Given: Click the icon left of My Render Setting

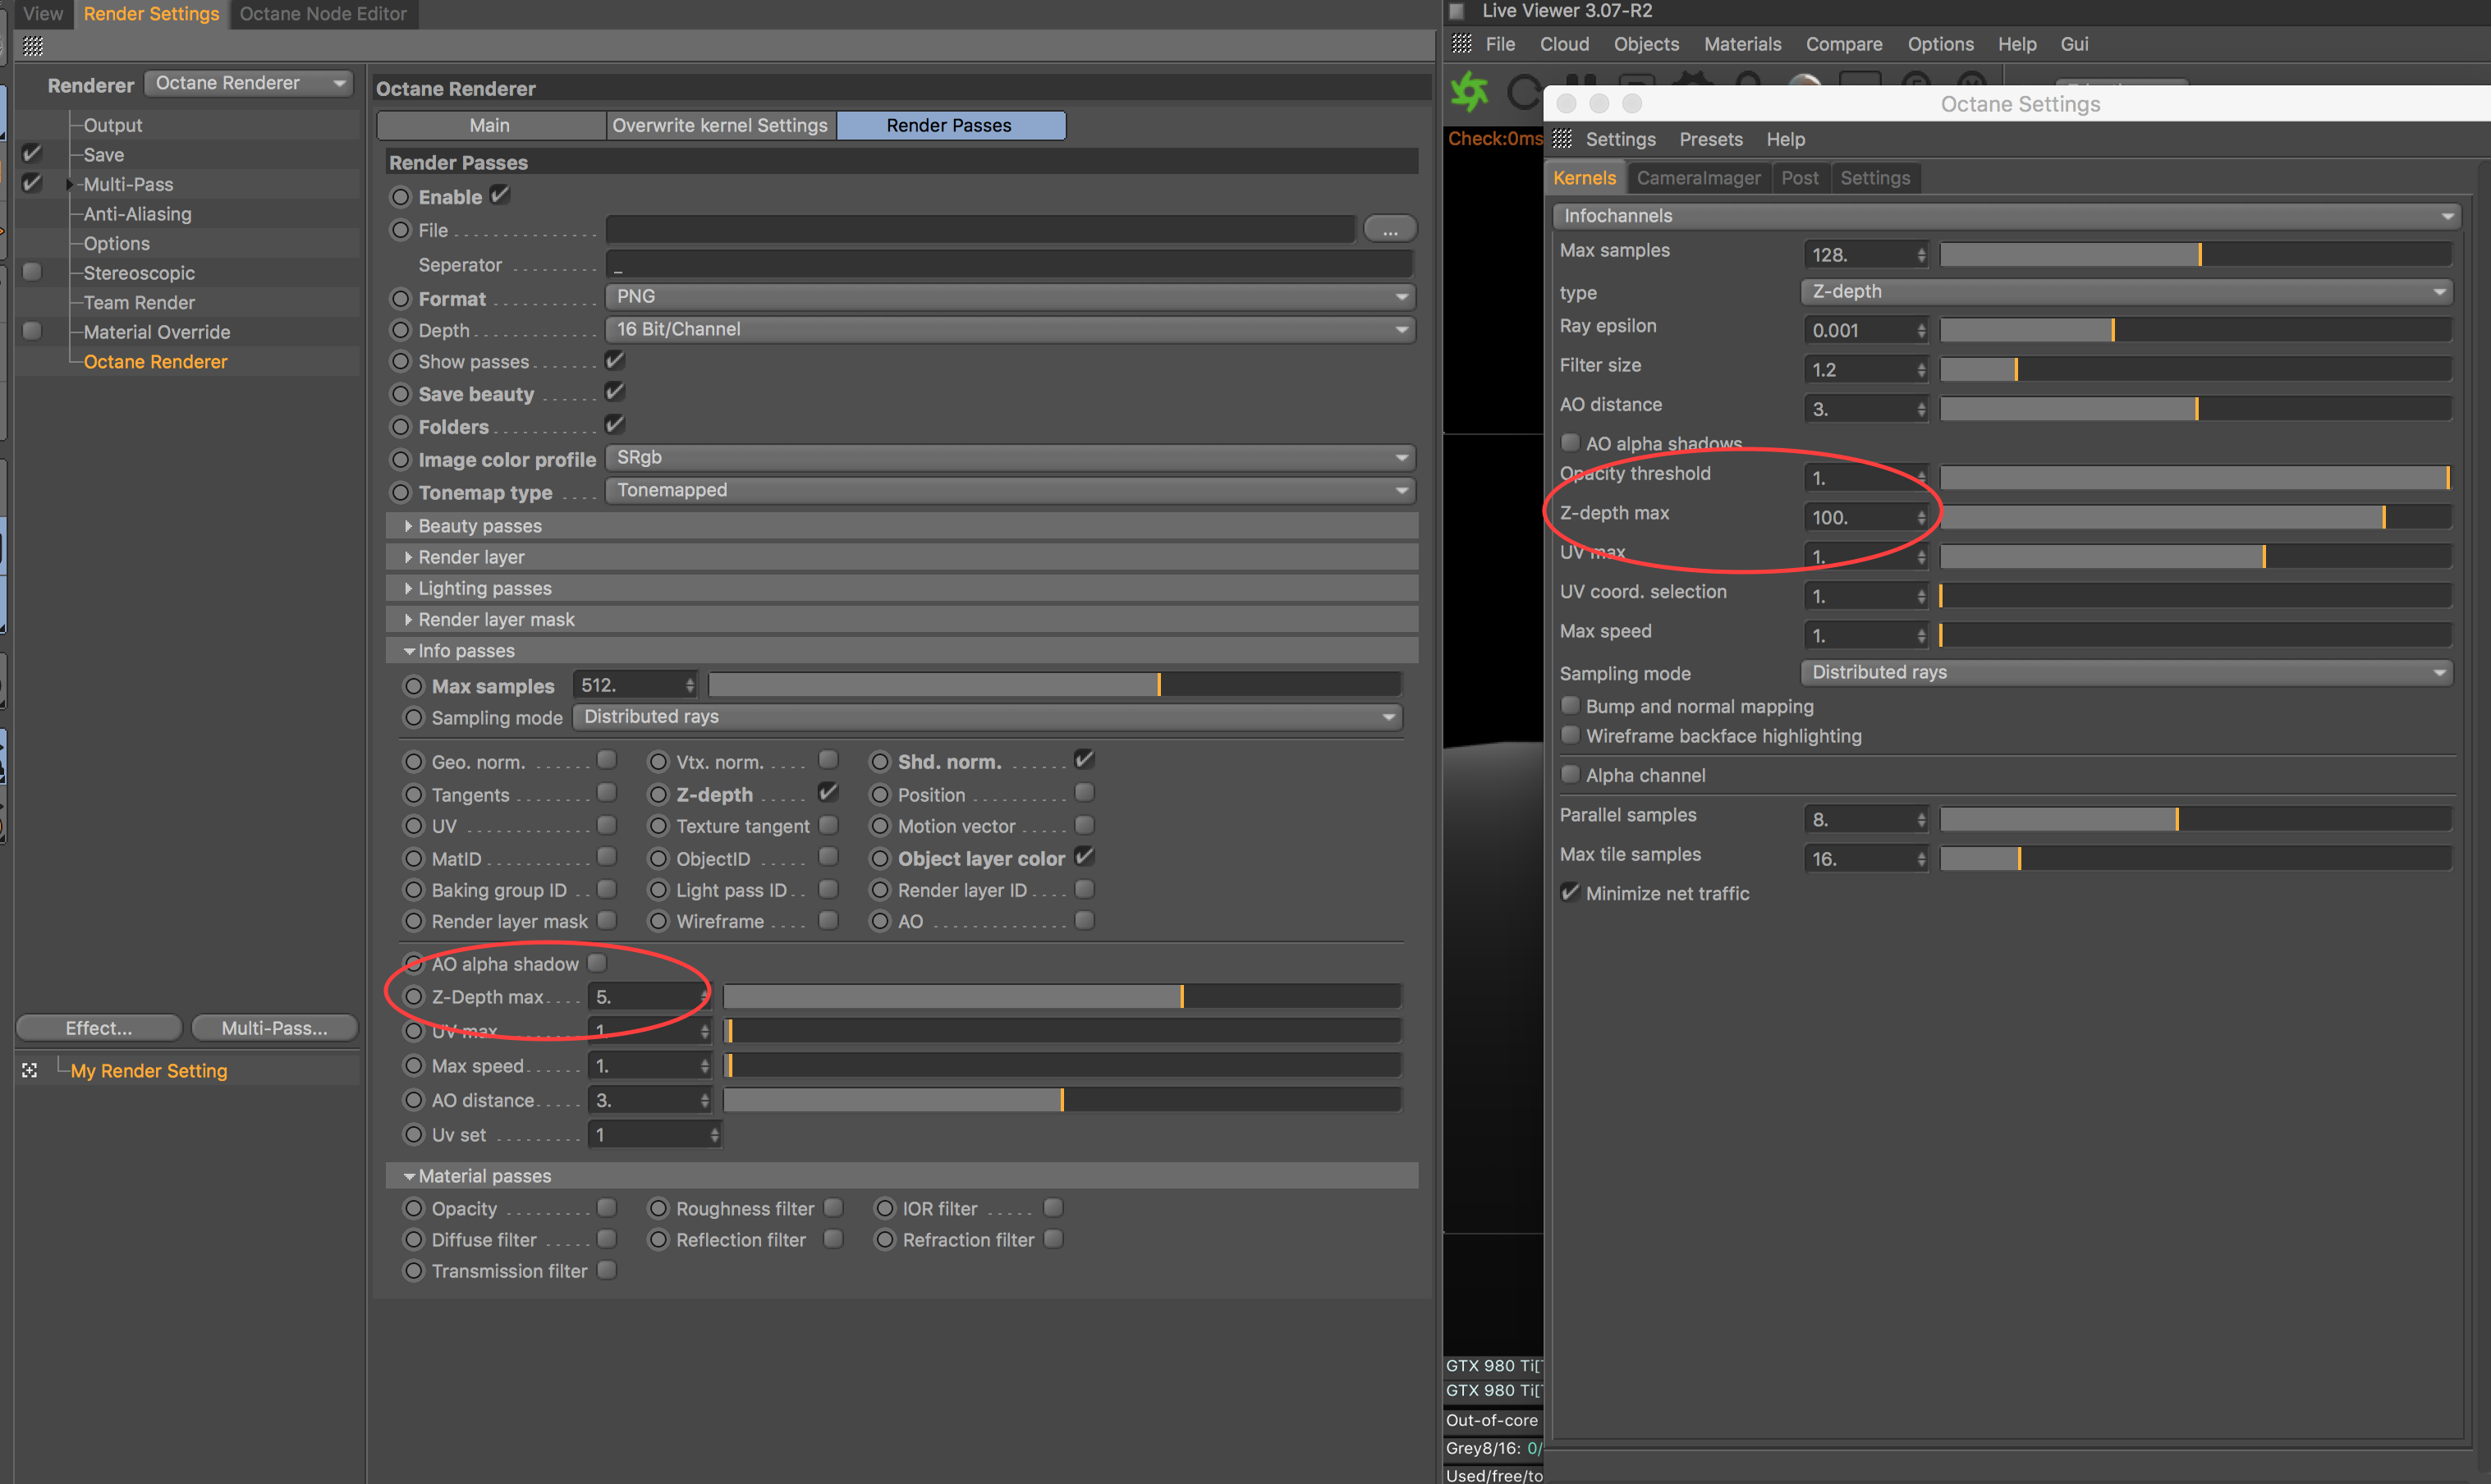Looking at the screenshot, I should point(30,1070).
